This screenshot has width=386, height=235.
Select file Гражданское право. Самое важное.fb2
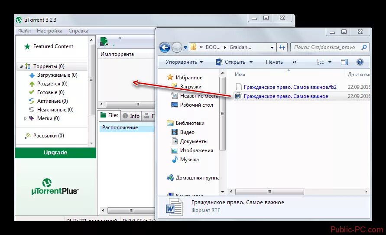pos(290,87)
